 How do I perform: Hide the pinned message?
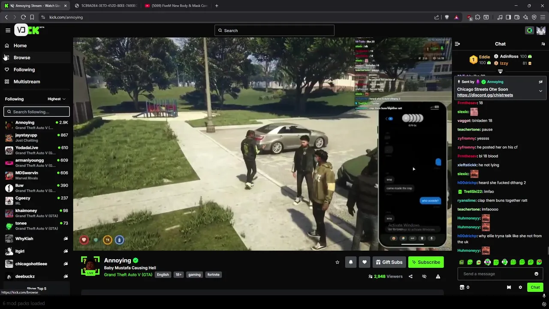[540, 82]
